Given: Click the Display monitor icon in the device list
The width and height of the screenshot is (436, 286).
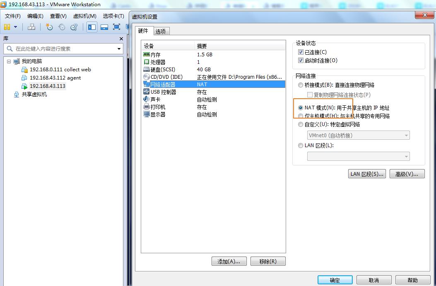Looking at the screenshot, I should [147, 114].
